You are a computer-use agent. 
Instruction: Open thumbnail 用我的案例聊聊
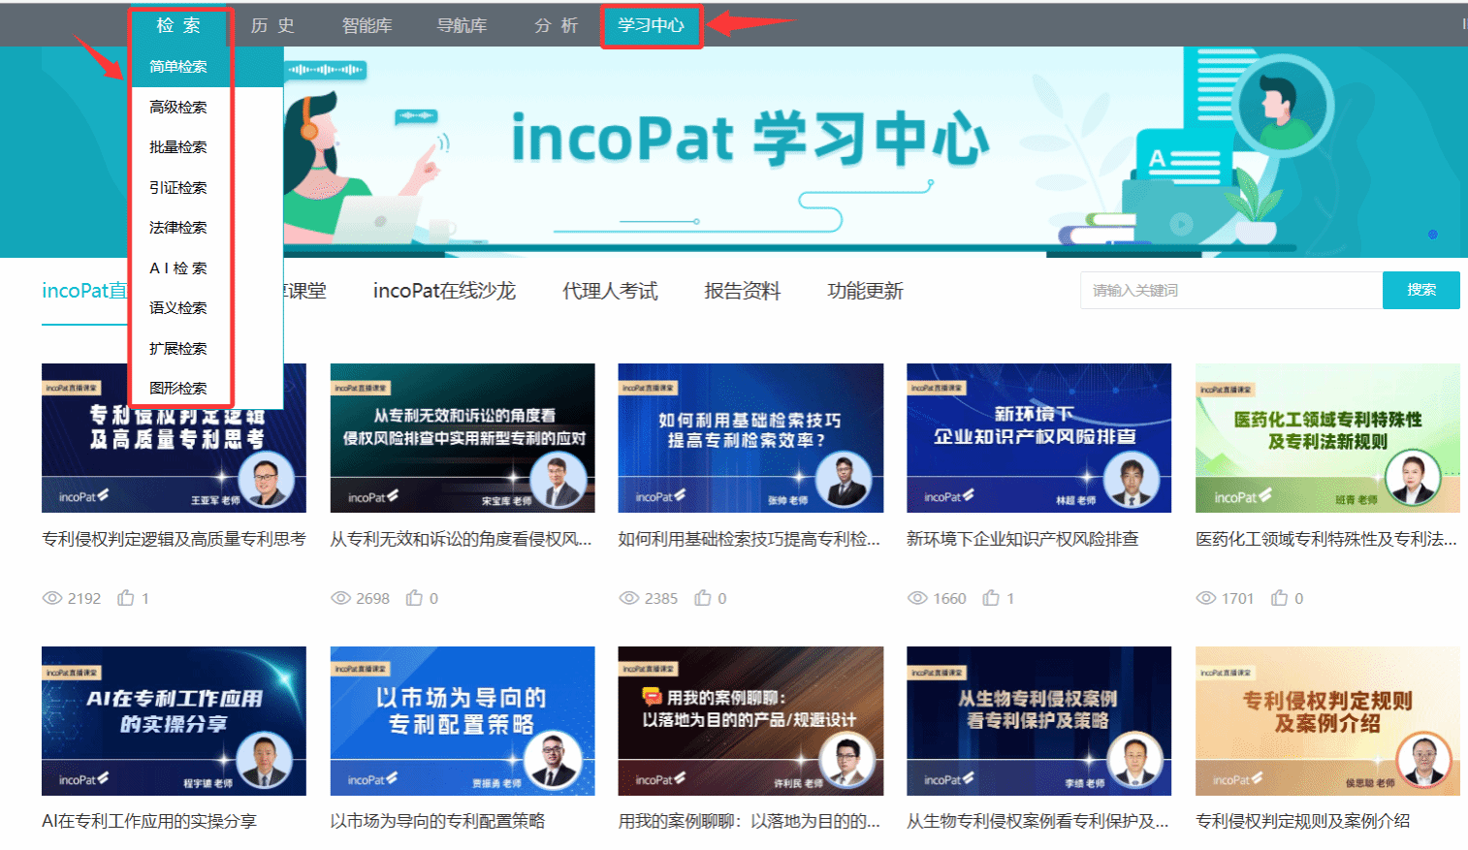750,721
